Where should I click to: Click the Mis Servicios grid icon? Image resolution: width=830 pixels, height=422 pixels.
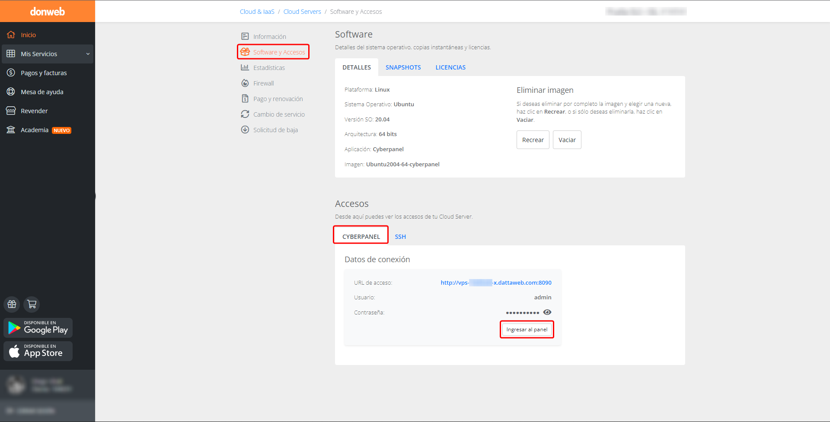[11, 54]
